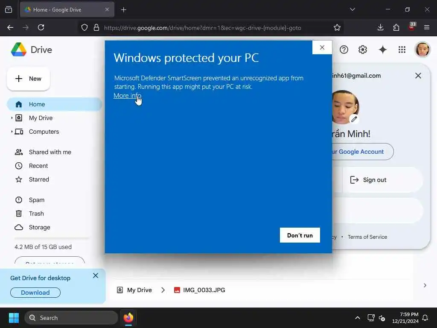Click Sign out in account panel
This screenshot has width=437, height=328.
tap(382, 180)
